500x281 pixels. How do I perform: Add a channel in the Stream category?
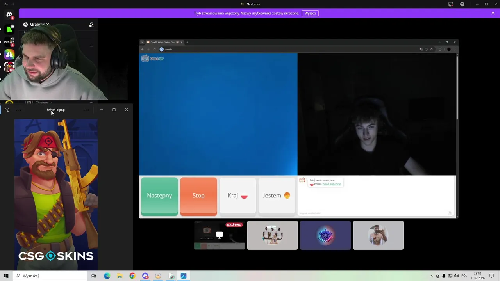pos(91,103)
